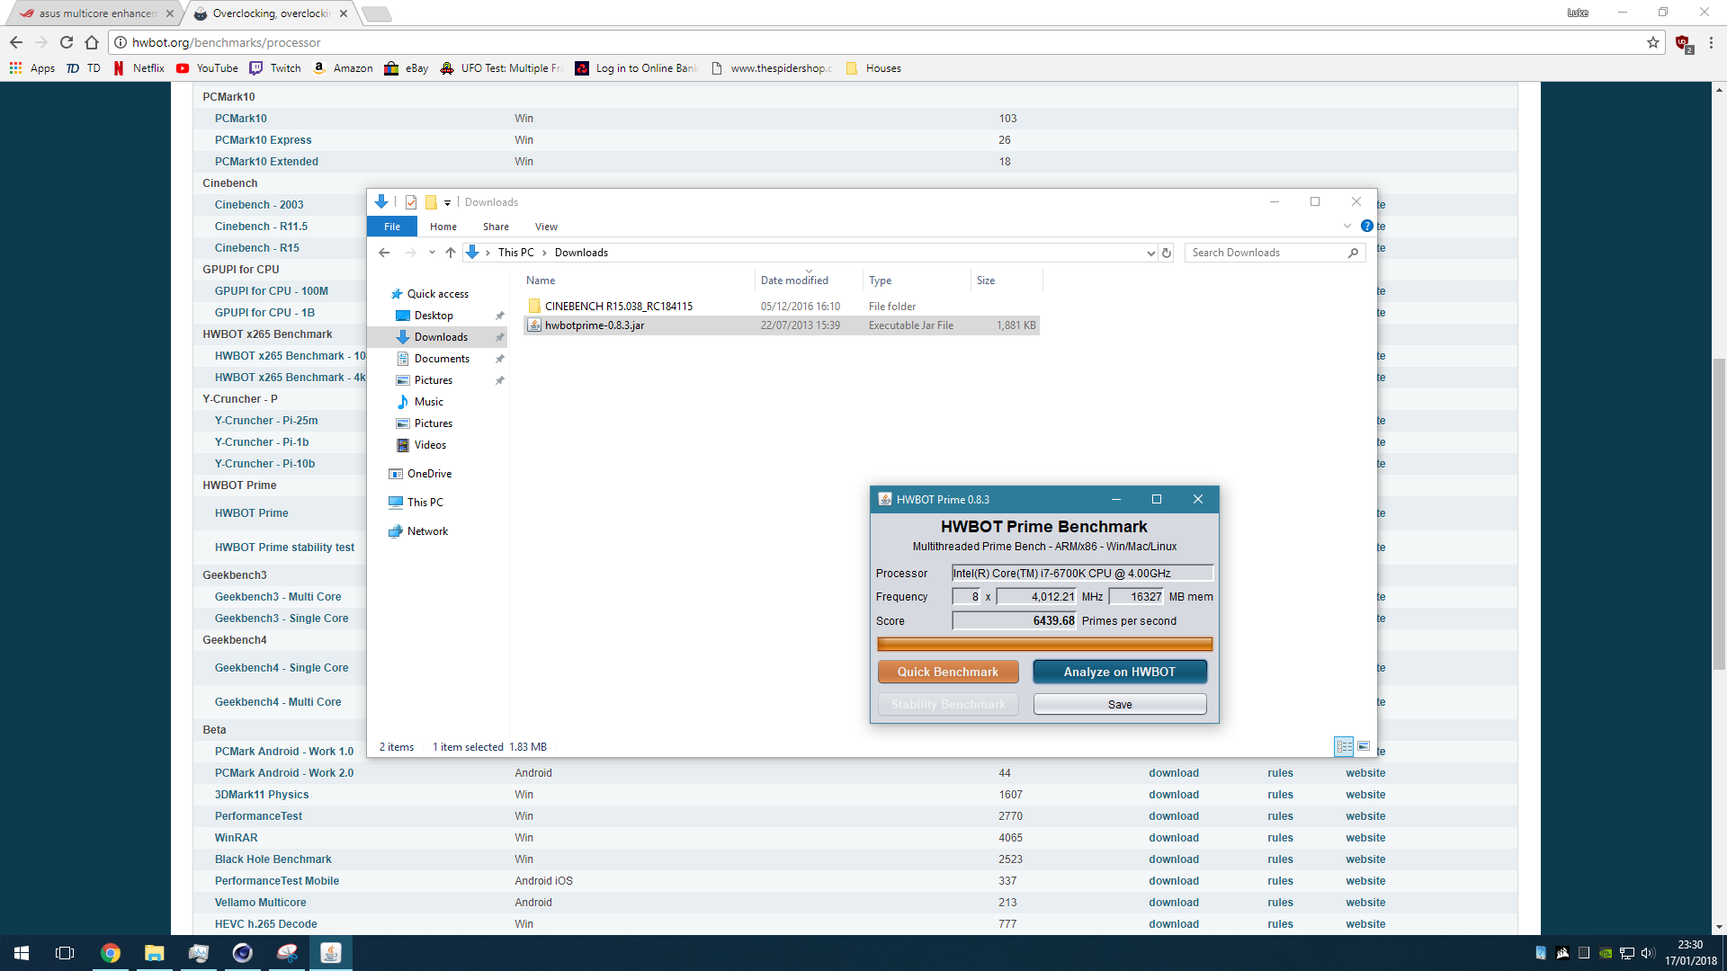1727x971 pixels.
Task: Click Save in the HWBOT Prime window
Action: pos(1119,704)
